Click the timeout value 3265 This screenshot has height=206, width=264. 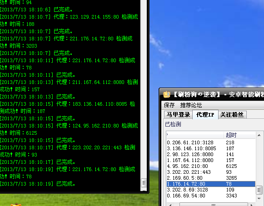click(231, 178)
